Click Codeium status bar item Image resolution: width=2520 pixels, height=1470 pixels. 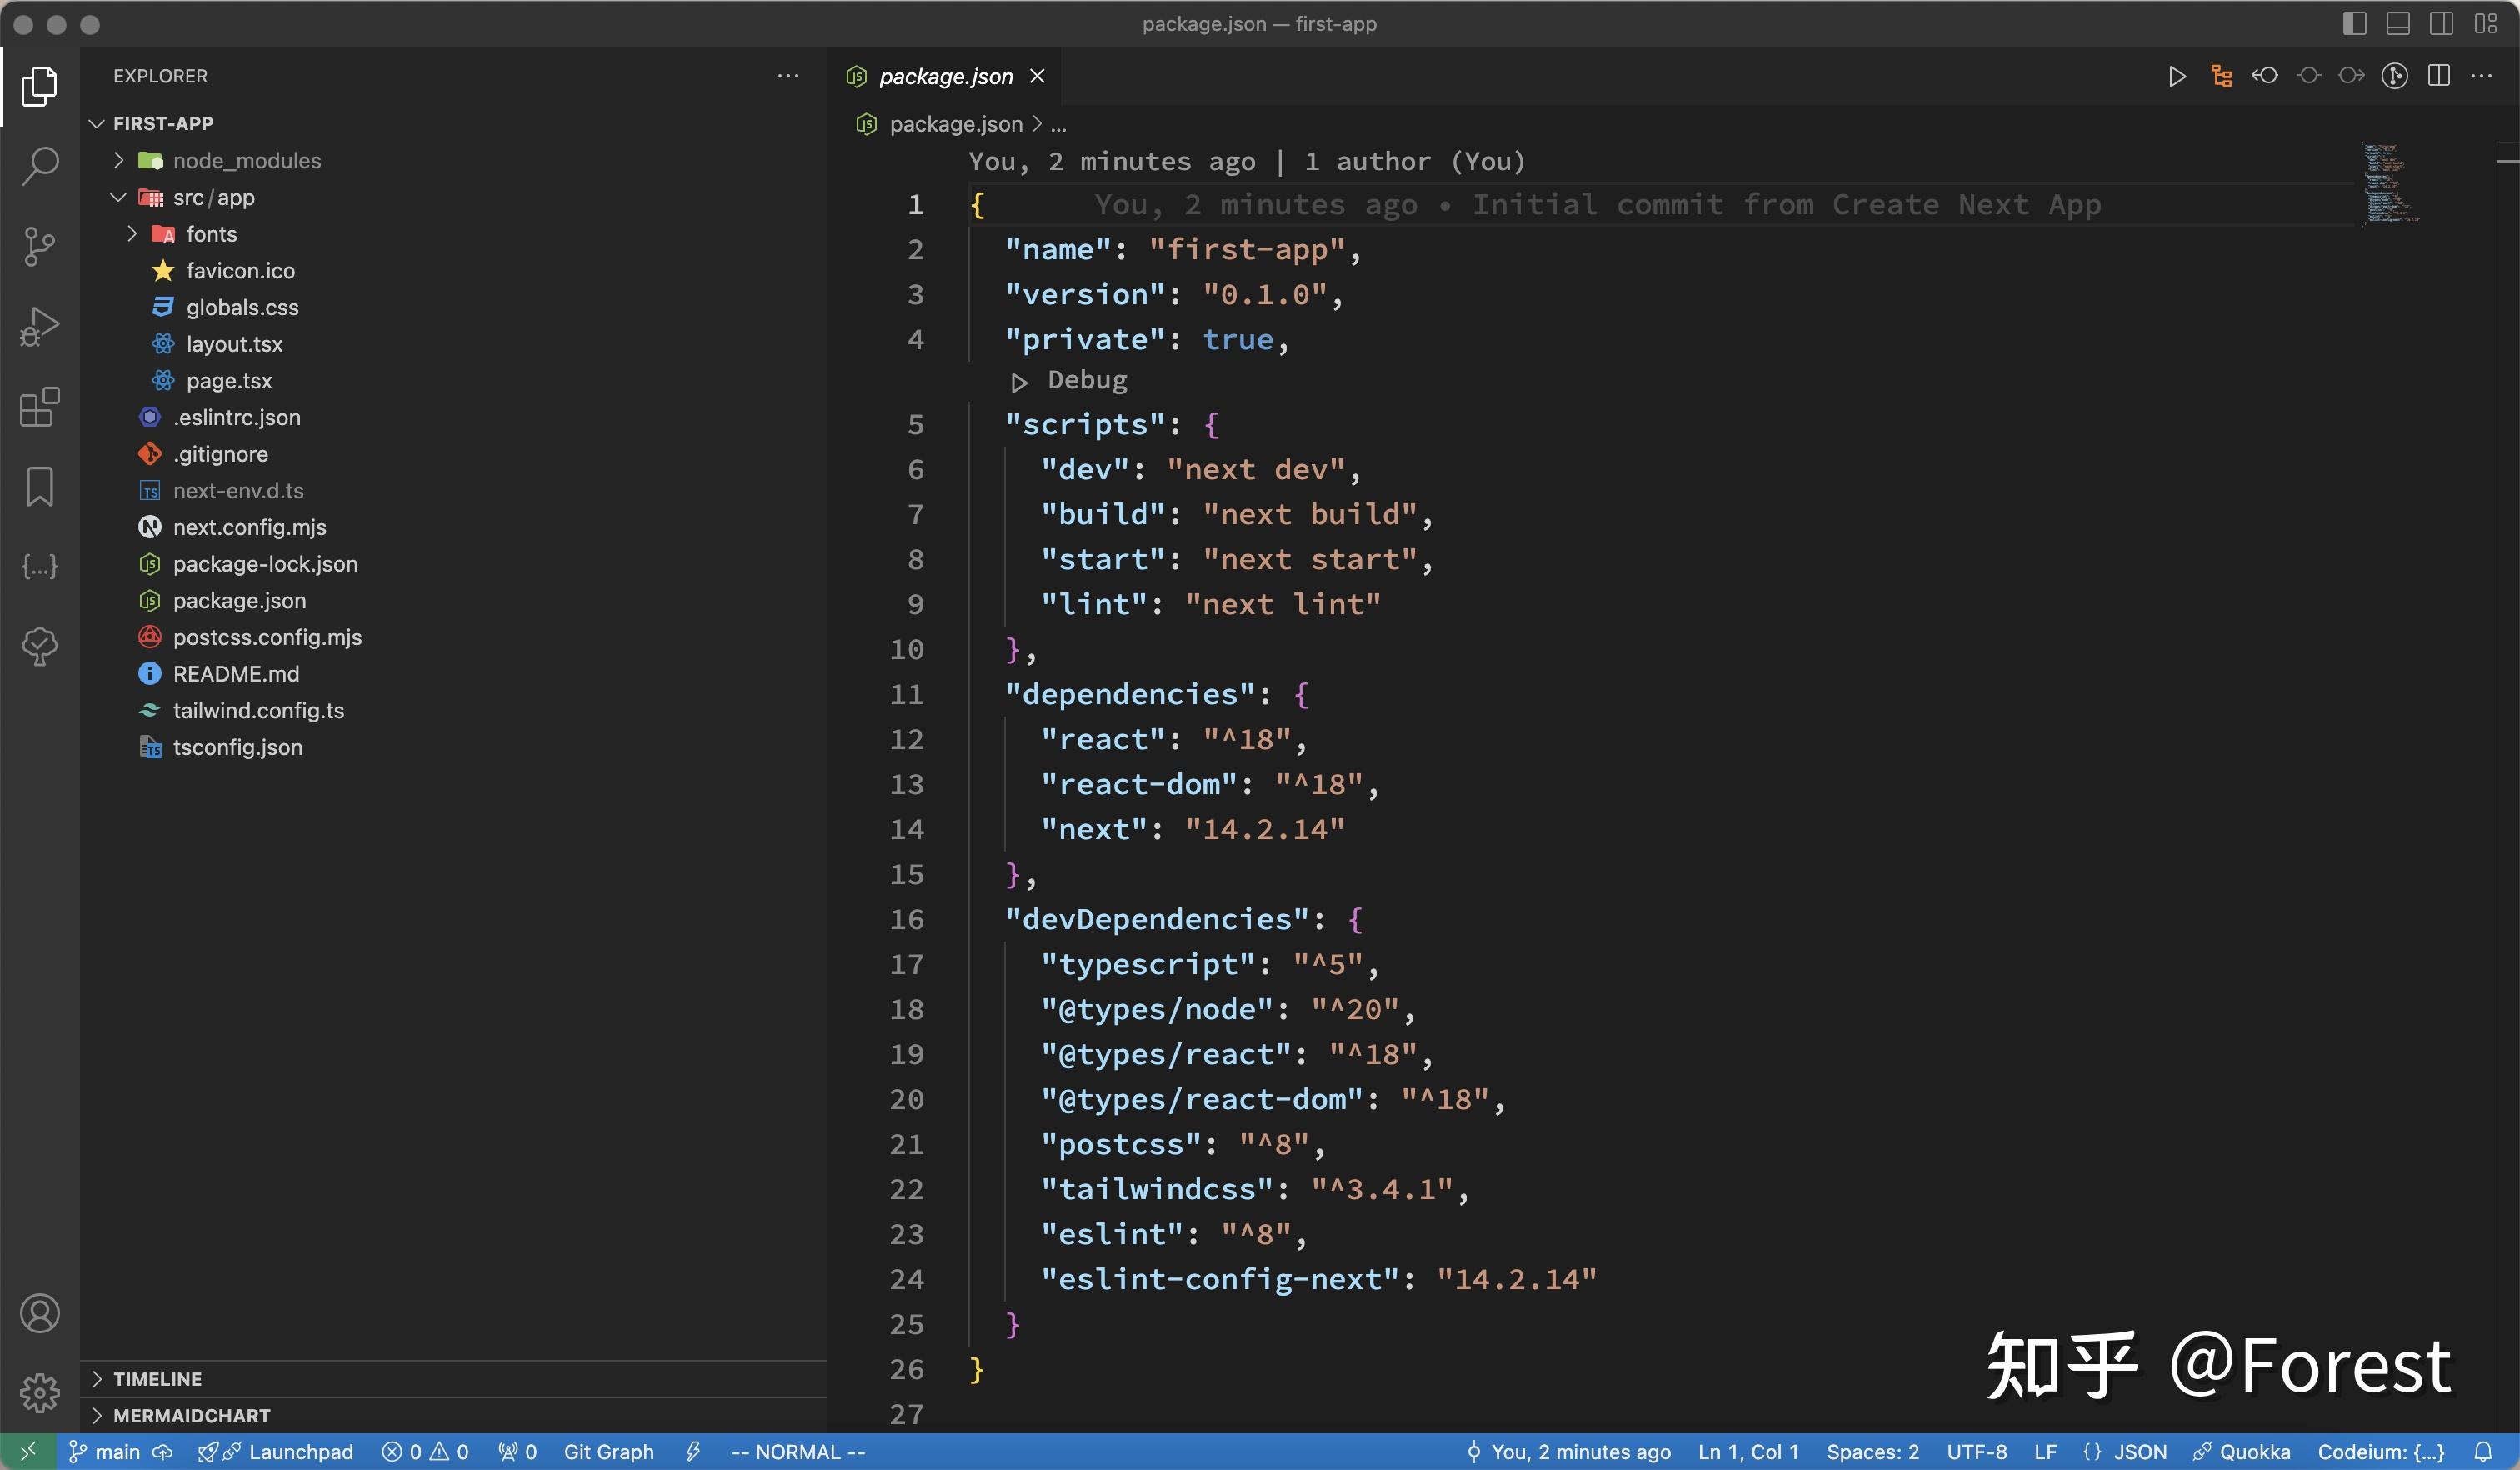tap(2381, 1452)
